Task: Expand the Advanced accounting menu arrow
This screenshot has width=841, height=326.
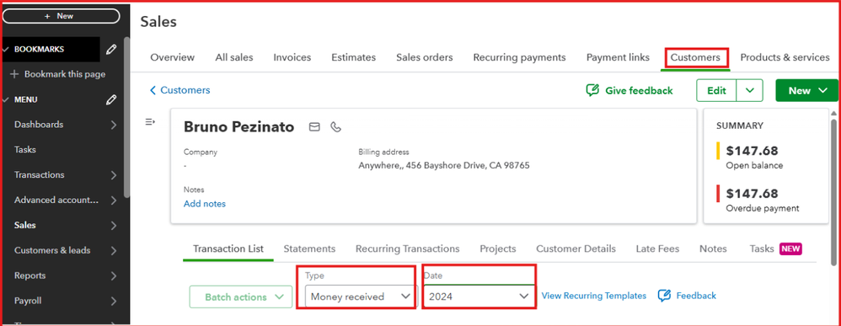Action: (x=113, y=200)
